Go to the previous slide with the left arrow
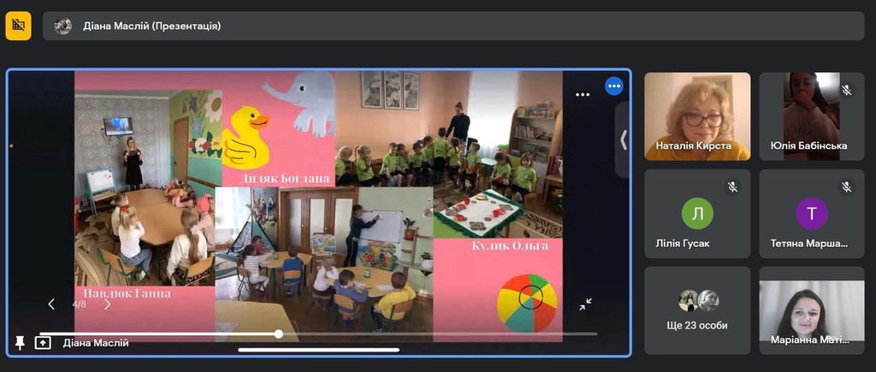This screenshot has height=372, width=876. coord(51,304)
